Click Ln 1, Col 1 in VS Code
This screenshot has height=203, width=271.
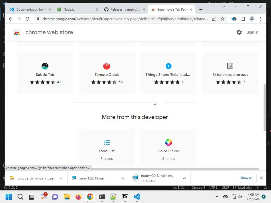(180, 187)
